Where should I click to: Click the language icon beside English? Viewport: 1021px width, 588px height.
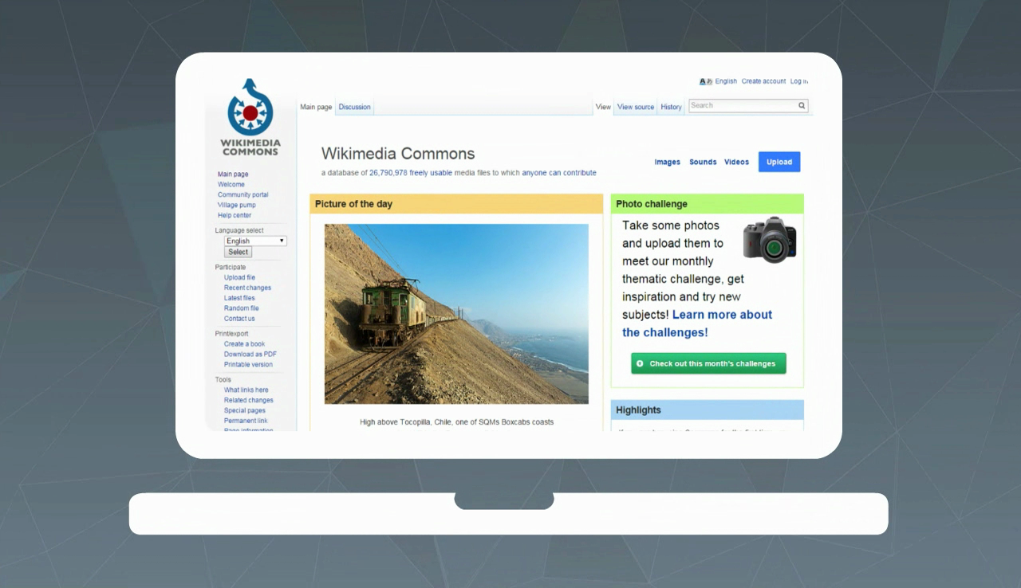[705, 81]
